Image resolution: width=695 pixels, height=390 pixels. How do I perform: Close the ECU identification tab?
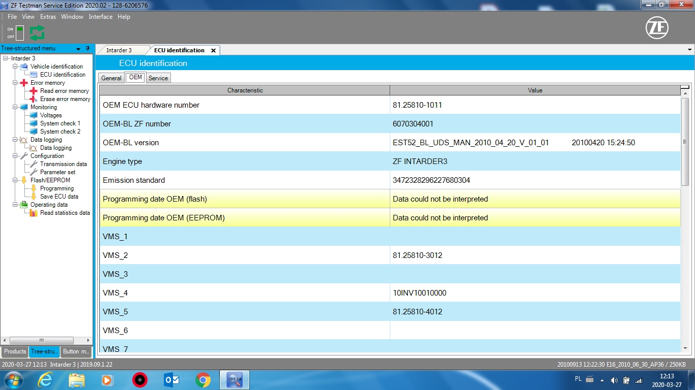click(x=213, y=50)
